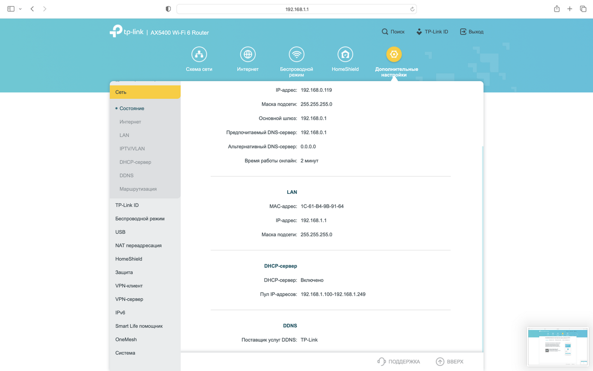Click the Интернет globe icon
This screenshot has height=371, width=593.
point(248,55)
